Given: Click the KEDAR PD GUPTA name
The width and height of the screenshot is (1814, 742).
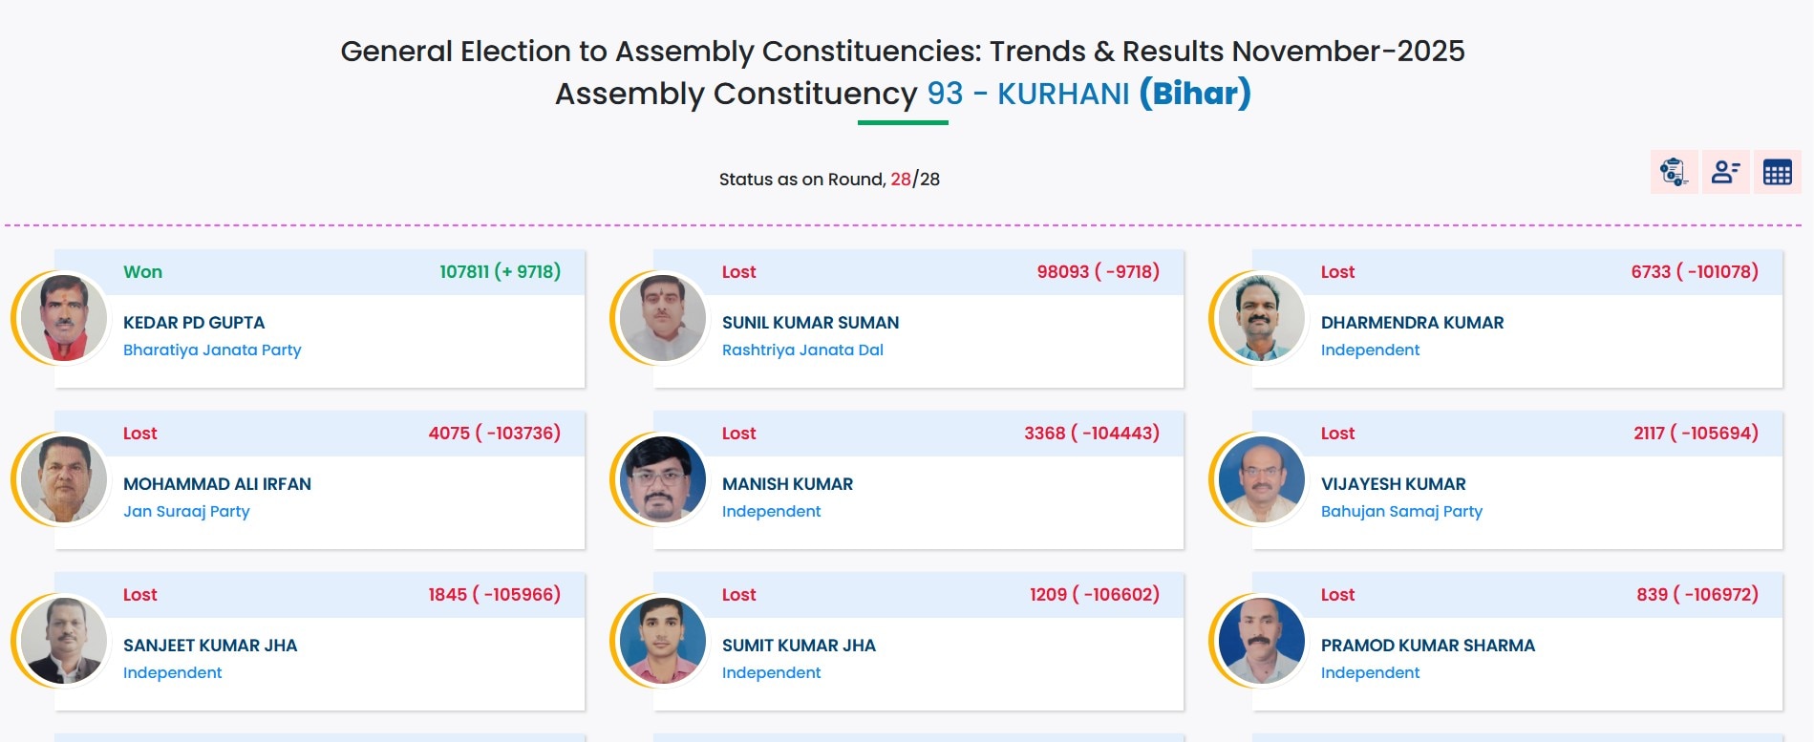Looking at the screenshot, I should pyautogui.click(x=194, y=323).
